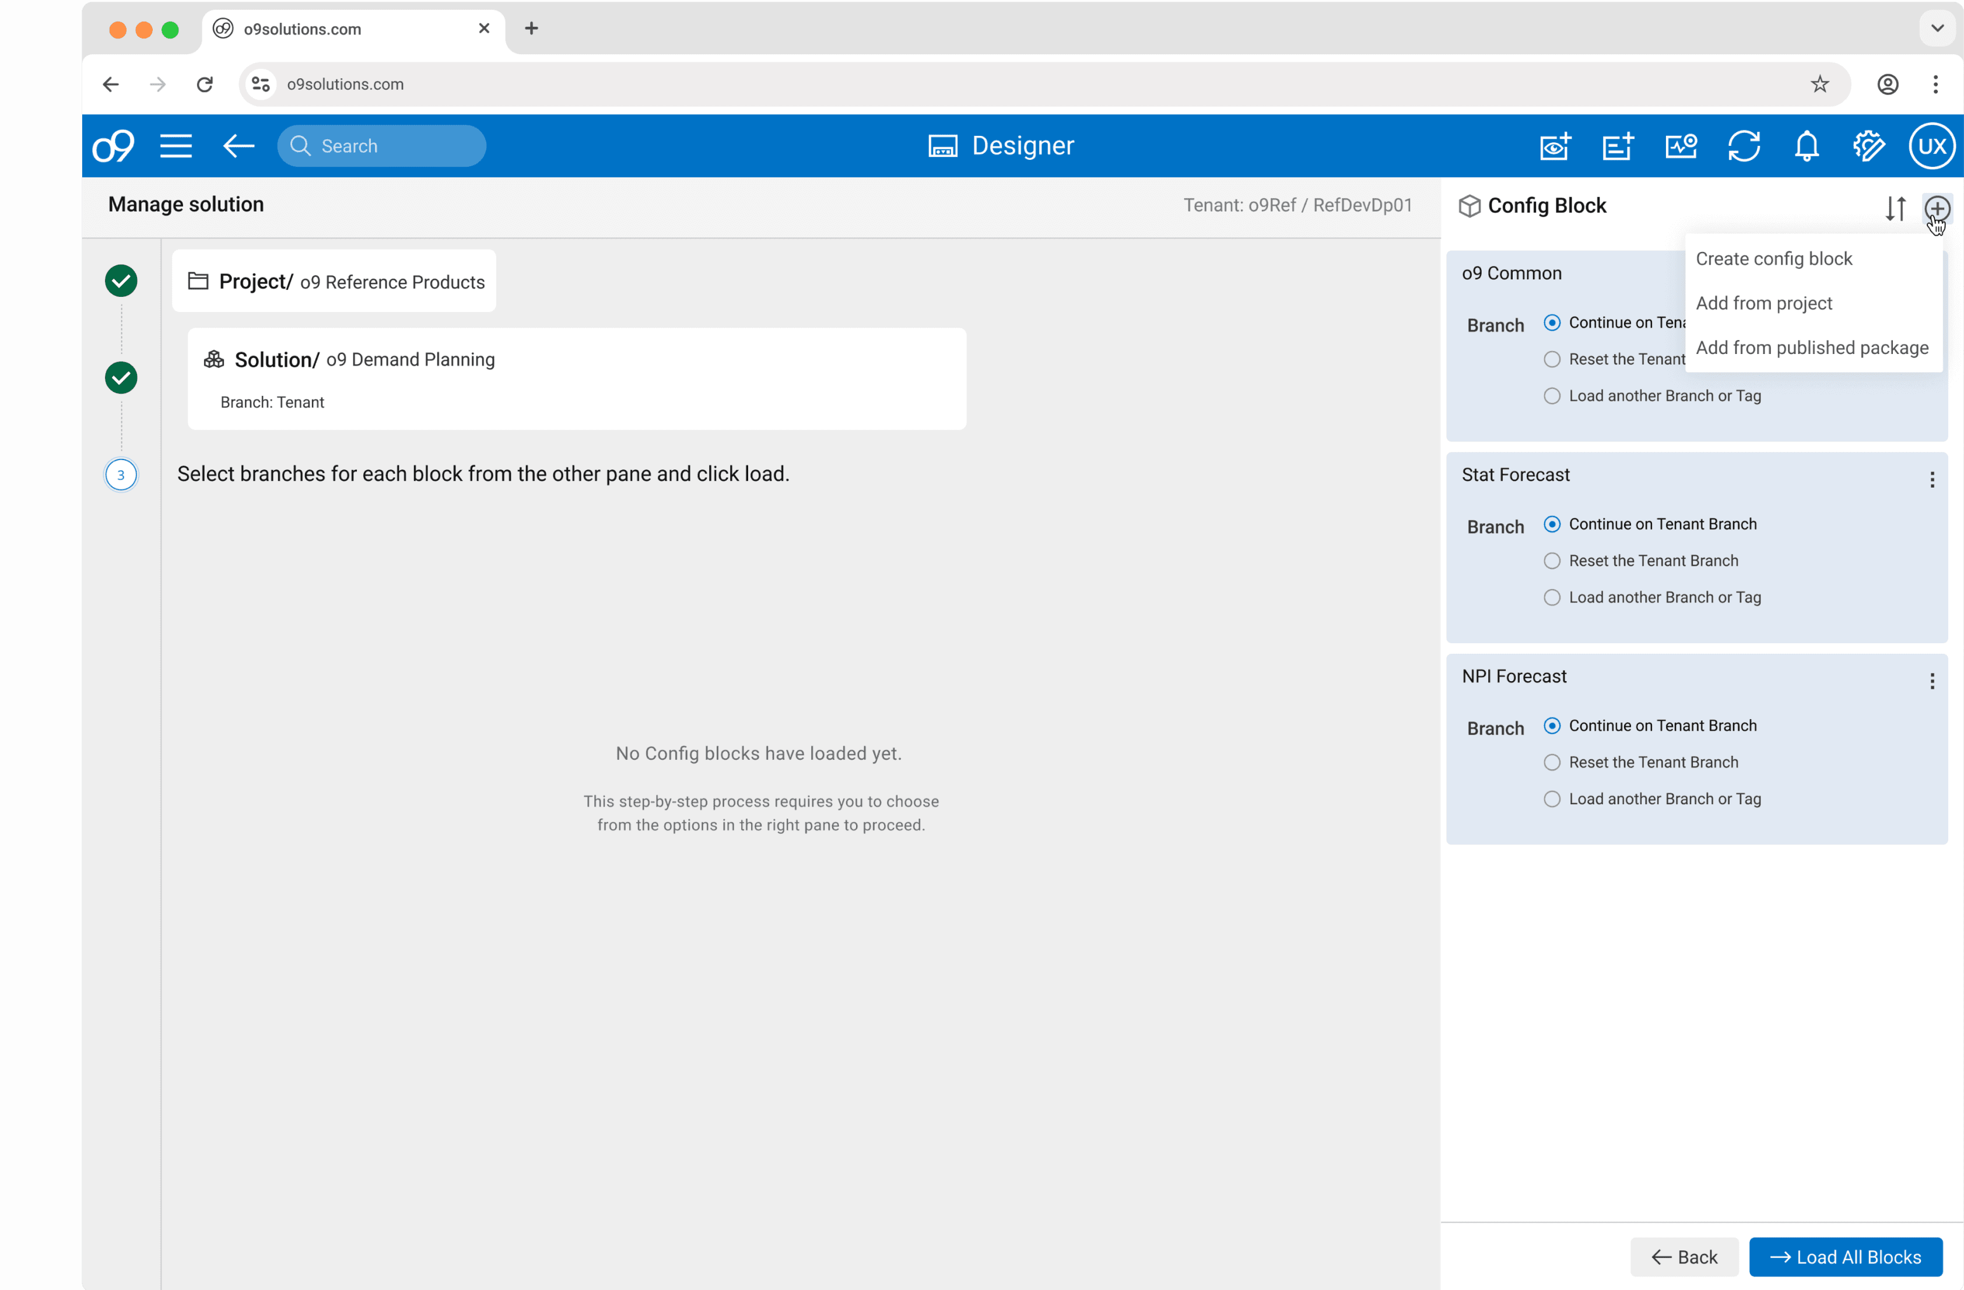Click the Tenant: o9Ref / RefDevDp01 text
This screenshot has height=1290, width=1964.
(1297, 205)
